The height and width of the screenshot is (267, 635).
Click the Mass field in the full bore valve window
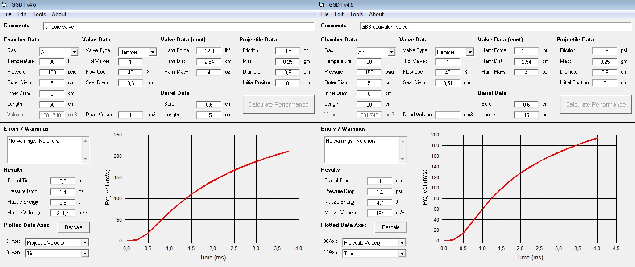287,62
